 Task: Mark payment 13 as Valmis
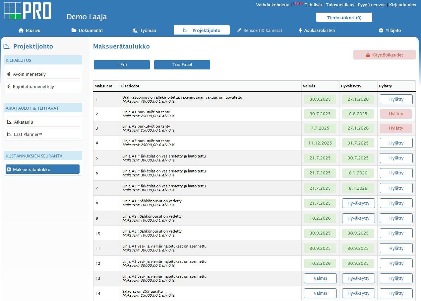pos(320,278)
